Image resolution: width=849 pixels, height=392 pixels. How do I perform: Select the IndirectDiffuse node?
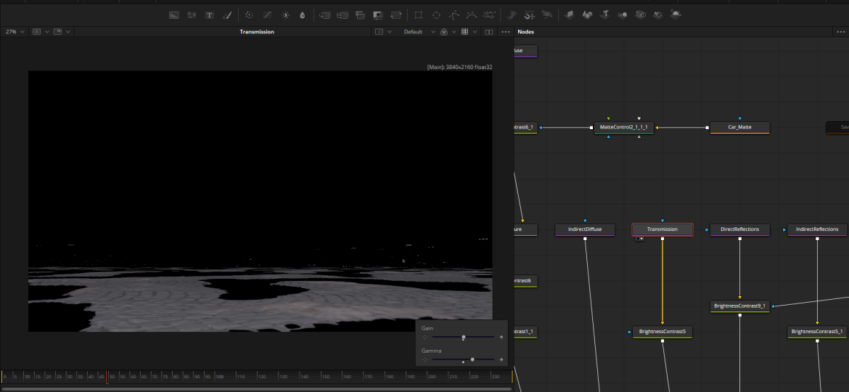585,229
